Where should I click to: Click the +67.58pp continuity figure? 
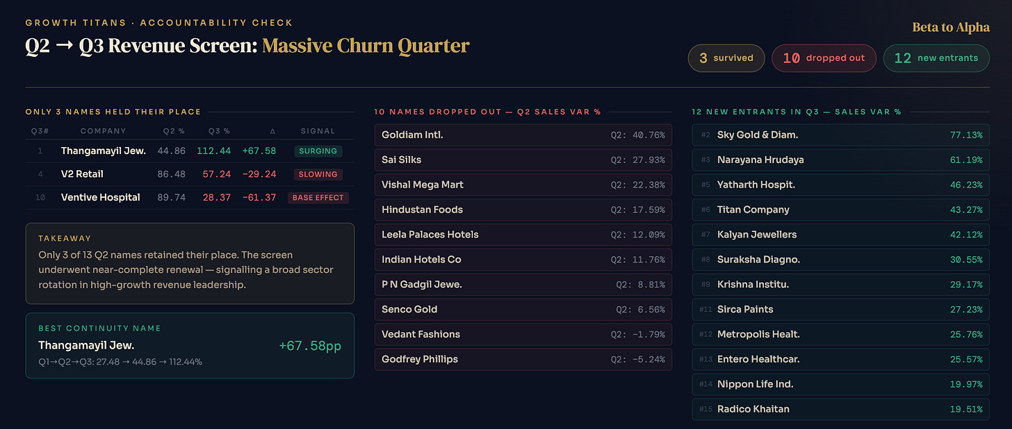coord(309,346)
